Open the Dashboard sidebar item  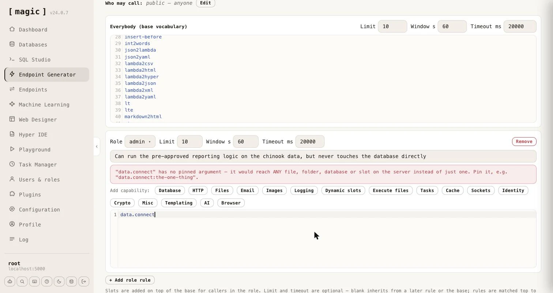tap(47, 30)
